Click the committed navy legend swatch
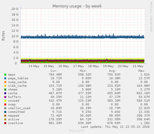 5,112
